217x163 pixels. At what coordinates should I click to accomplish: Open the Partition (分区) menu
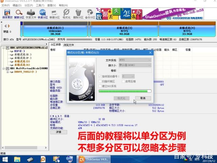coord(28,5)
